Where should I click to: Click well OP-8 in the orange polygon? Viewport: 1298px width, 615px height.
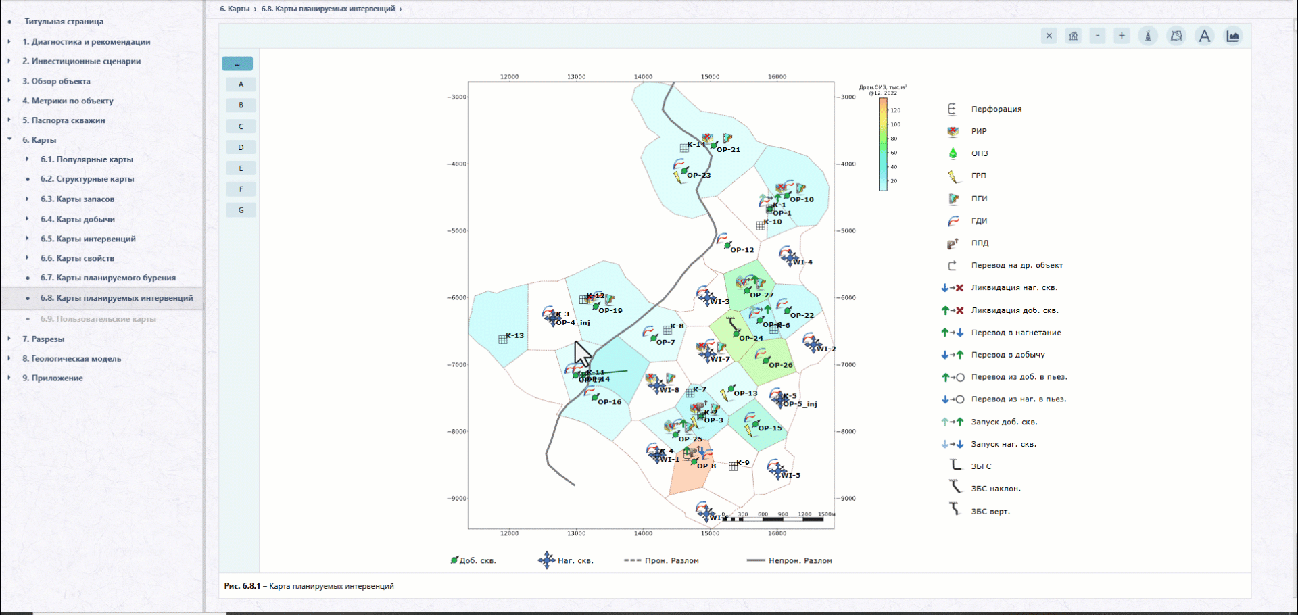tap(694, 462)
